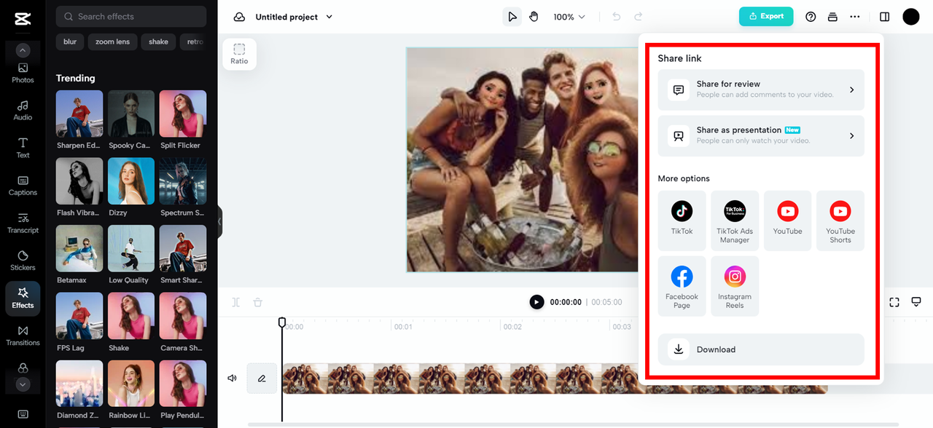Screen dimensions: 933x428
Task: Click the Export button
Action: point(766,16)
